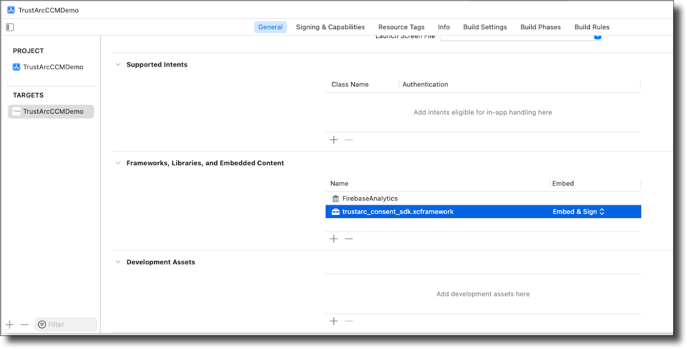Switch to Signing & Capabilities tab
The width and height of the screenshot is (687, 349).
coord(330,27)
